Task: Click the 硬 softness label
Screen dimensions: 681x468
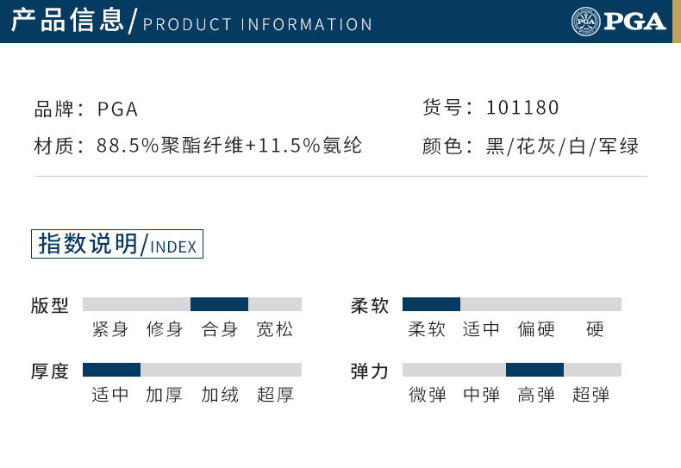Action: (595, 329)
